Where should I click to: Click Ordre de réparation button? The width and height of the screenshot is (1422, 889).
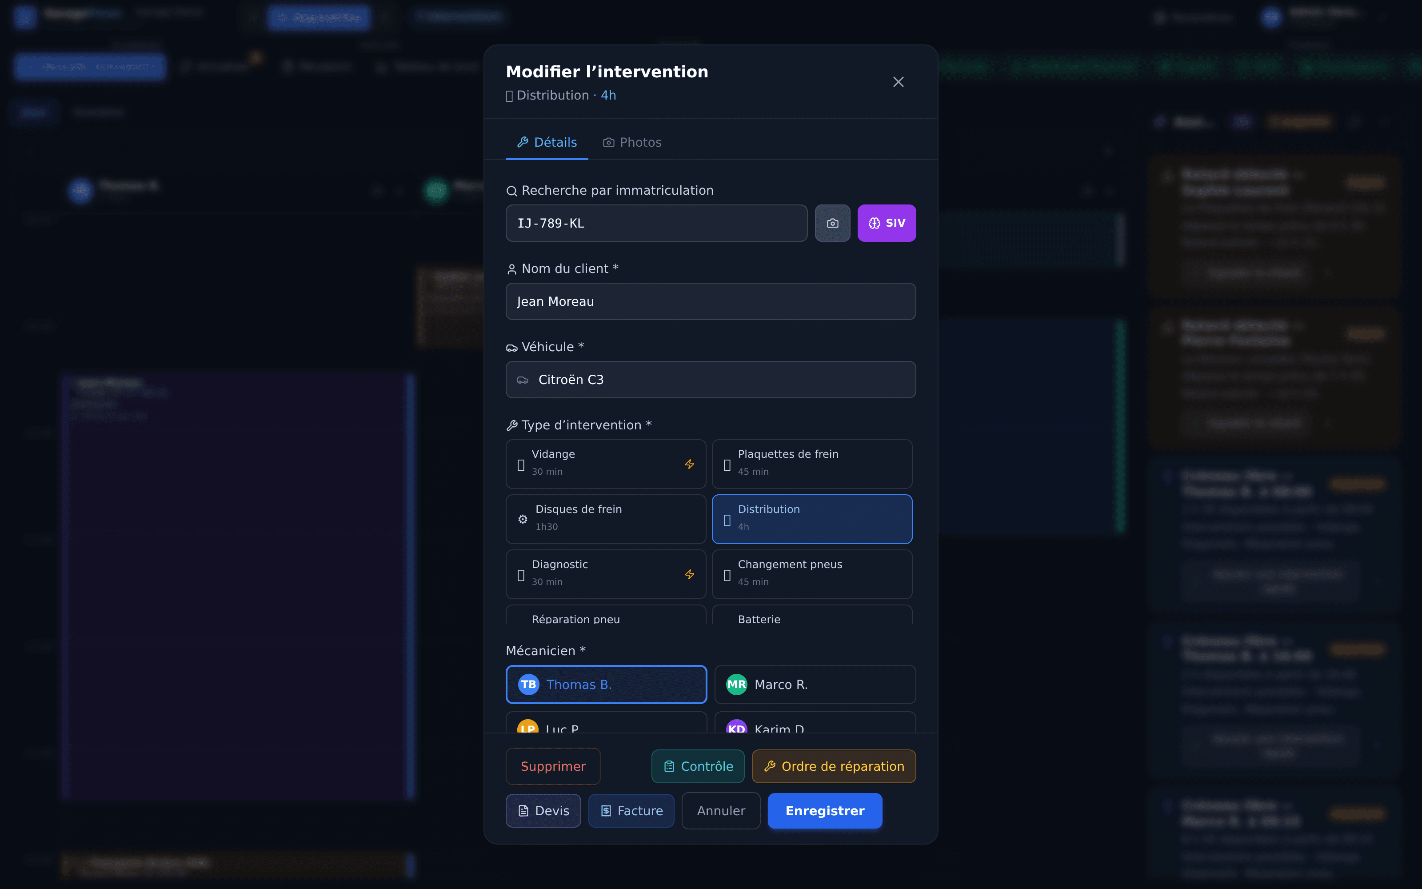click(x=834, y=766)
